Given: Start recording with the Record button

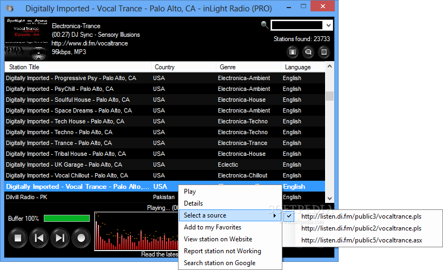Looking at the screenshot, I should (81, 238).
